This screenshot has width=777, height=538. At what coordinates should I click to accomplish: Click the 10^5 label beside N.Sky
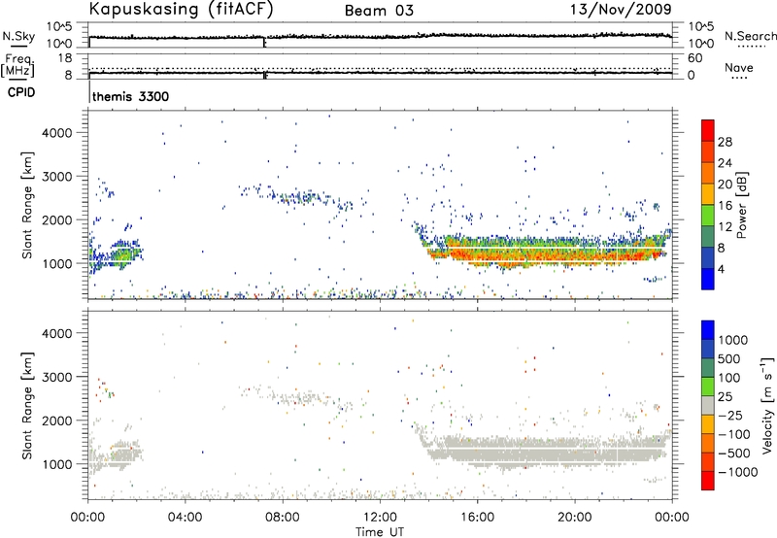pos(59,27)
